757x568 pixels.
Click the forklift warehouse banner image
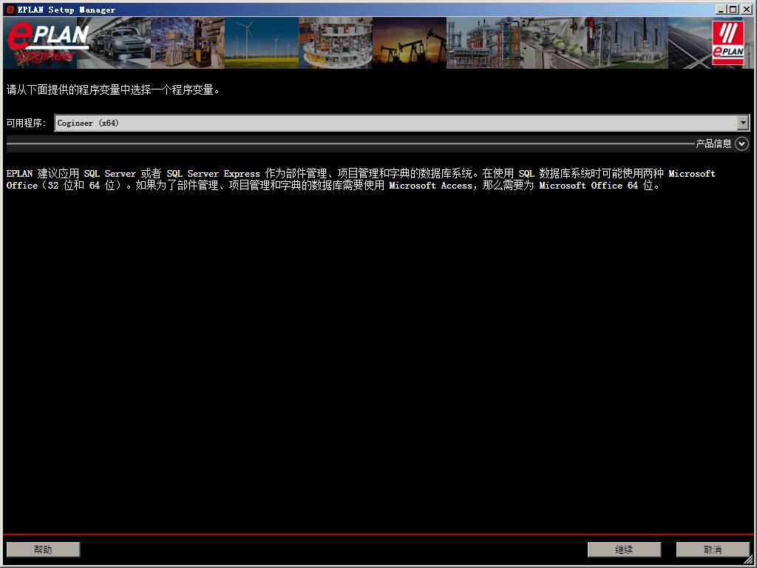pyautogui.click(x=188, y=43)
